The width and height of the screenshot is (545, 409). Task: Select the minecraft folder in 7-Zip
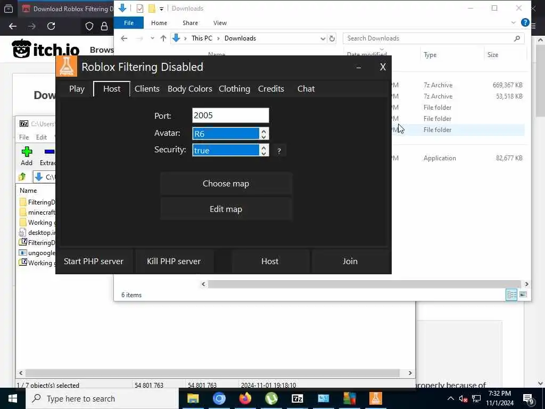pyautogui.click(x=38, y=212)
